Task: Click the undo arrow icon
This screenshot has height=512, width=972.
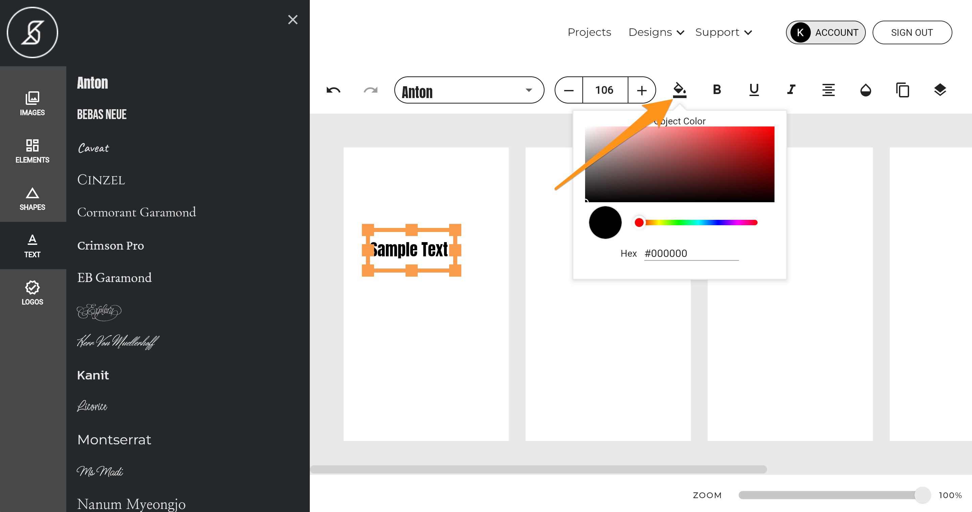Action: pos(333,90)
